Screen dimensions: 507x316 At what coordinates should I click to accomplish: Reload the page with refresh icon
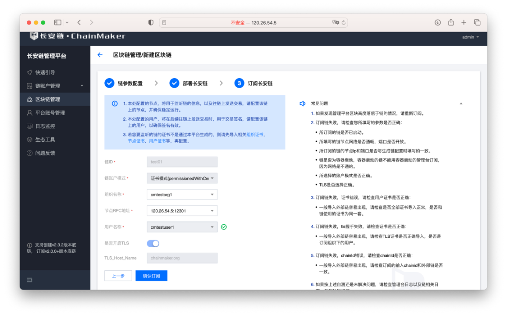[344, 23]
